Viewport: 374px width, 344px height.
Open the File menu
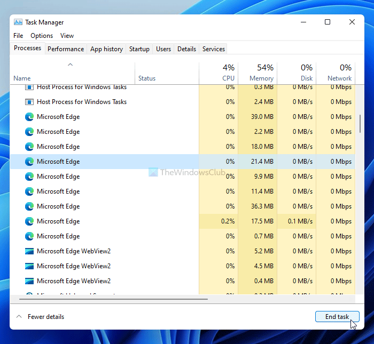[18, 36]
